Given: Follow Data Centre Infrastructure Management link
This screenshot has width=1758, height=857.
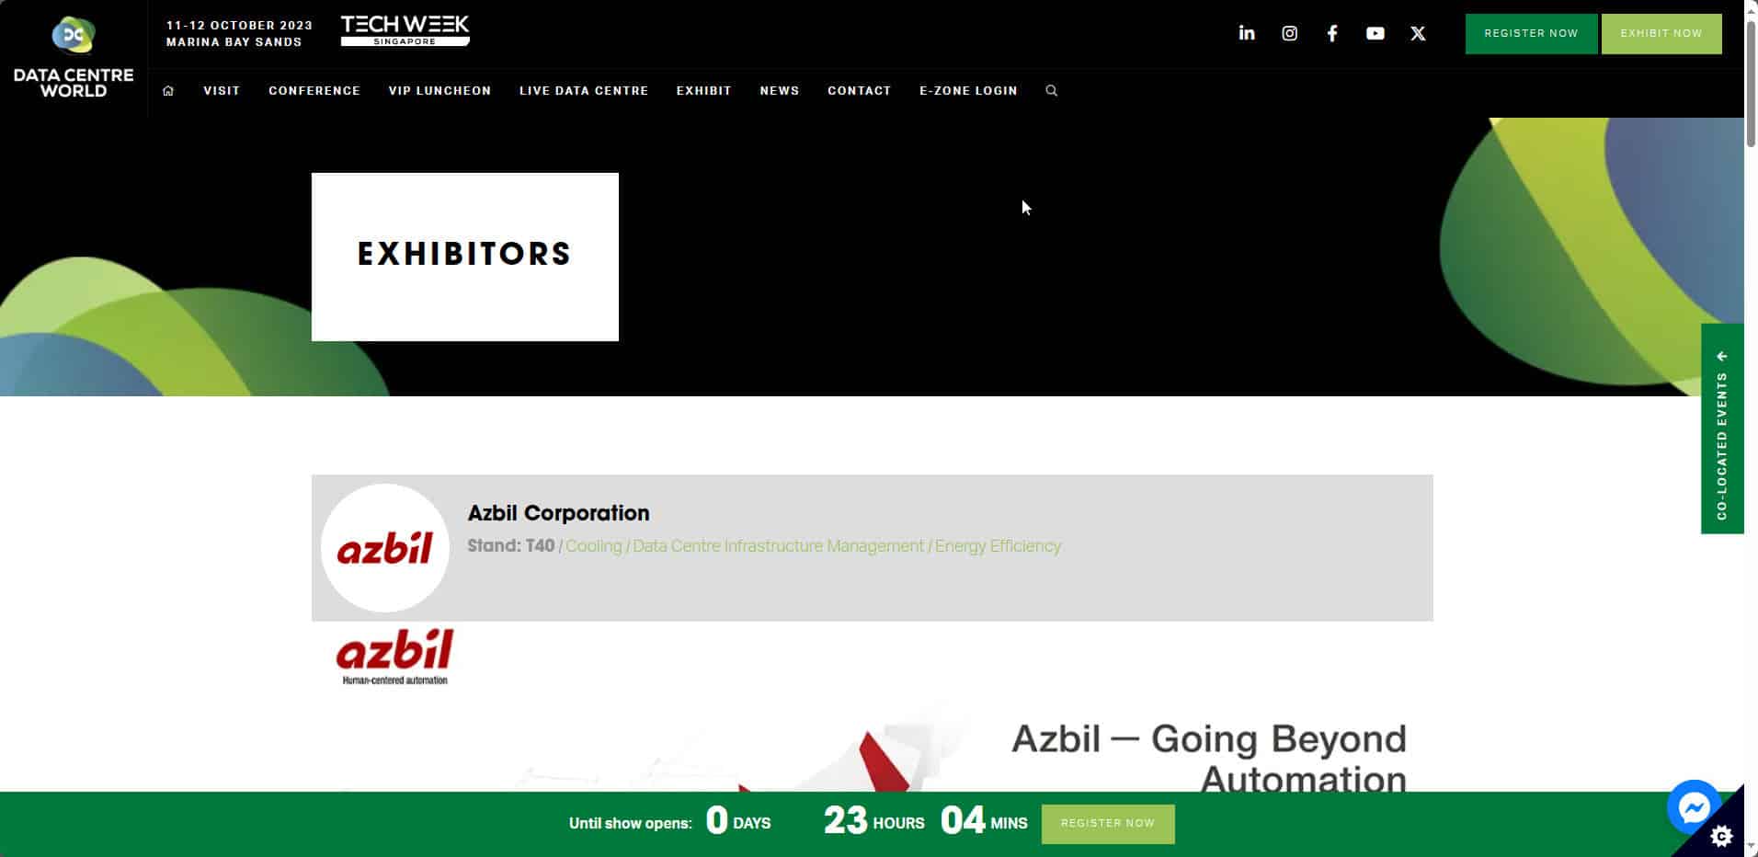Looking at the screenshot, I should (778, 546).
